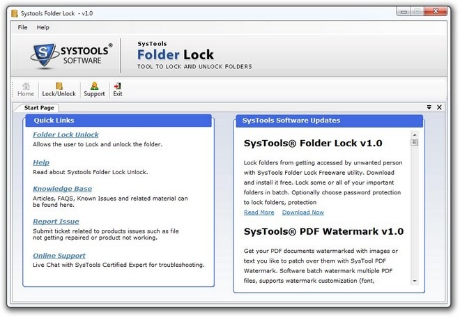Open the Folder Lock Unlock link
Image resolution: width=460 pixels, height=317 pixels.
click(66, 134)
